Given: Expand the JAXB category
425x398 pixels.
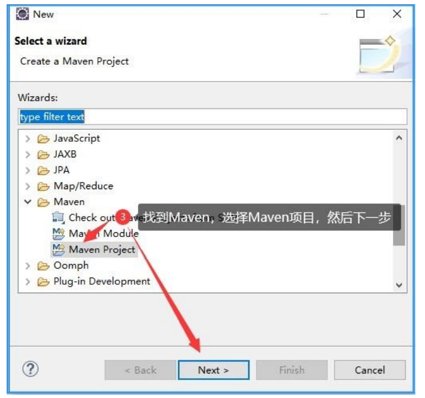Looking at the screenshot, I should [28, 155].
